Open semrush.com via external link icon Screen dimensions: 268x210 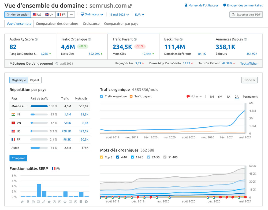[130, 6]
